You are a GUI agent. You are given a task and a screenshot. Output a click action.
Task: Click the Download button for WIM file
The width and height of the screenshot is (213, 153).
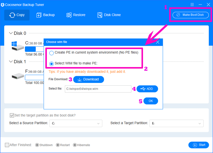coord(89,79)
